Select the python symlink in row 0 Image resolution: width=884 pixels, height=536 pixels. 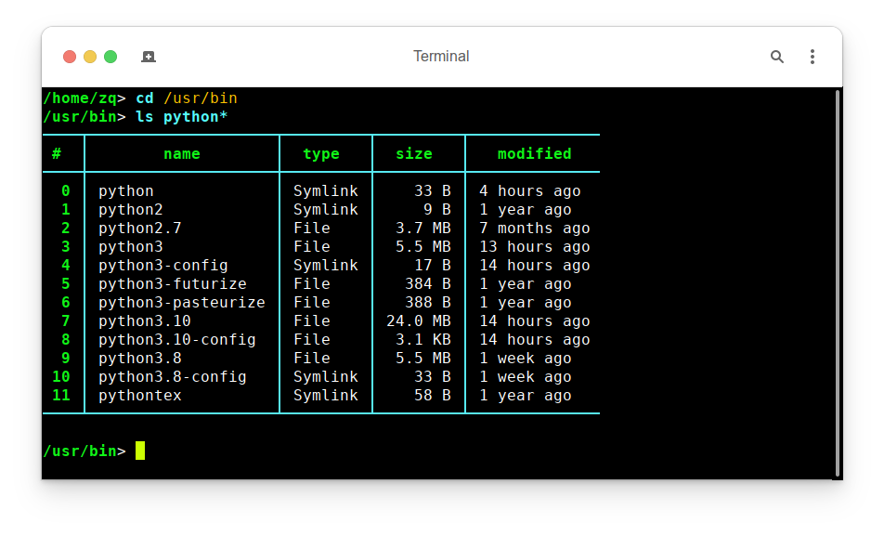[125, 190]
